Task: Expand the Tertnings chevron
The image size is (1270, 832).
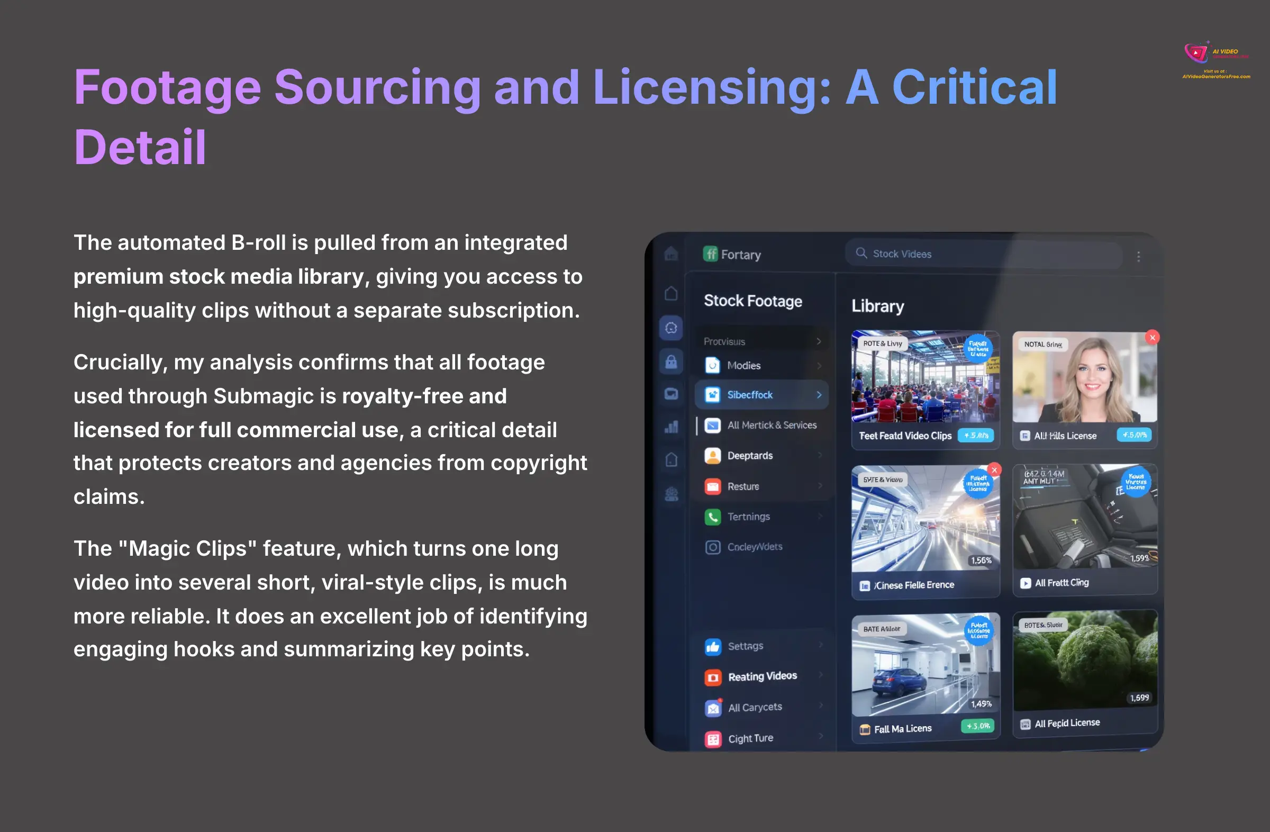Action: point(820,516)
